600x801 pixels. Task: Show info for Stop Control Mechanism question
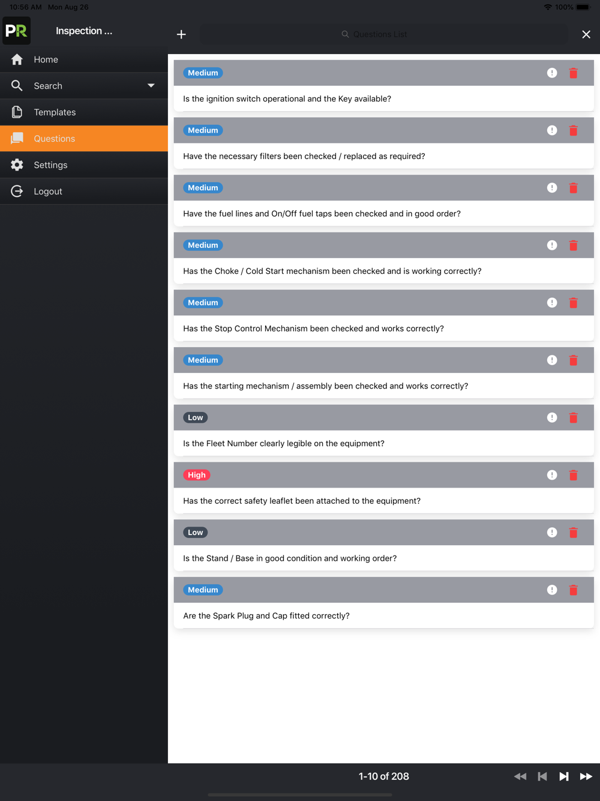point(552,303)
